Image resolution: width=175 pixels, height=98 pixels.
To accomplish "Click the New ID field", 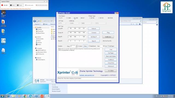I will pyautogui.click(x=77, y=41).
